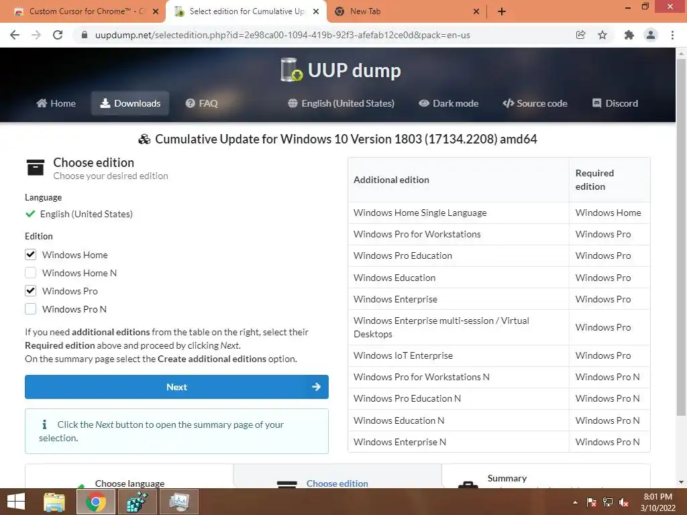Open the Discord link
This screenshot has width=687, height=515.
point(615,103)
